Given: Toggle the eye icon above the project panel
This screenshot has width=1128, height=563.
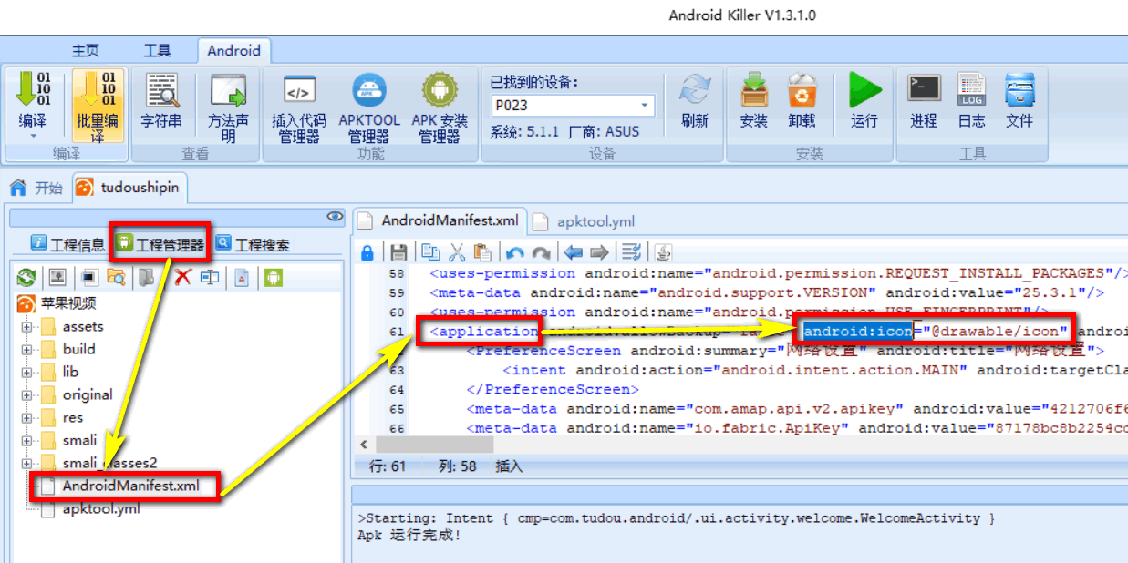Looking at the screenshot, I should coord(336,217).
